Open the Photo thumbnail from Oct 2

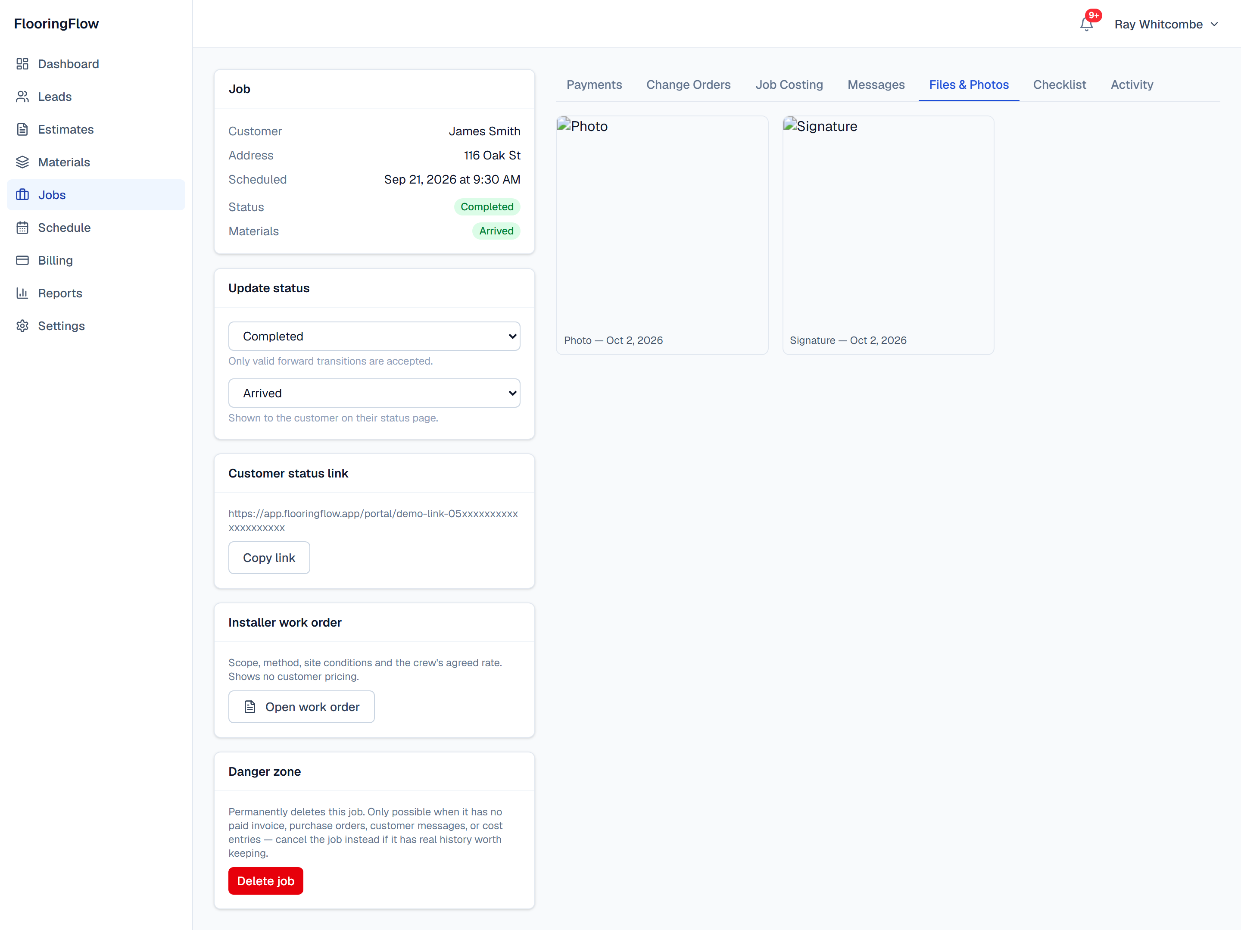(662, 235)
